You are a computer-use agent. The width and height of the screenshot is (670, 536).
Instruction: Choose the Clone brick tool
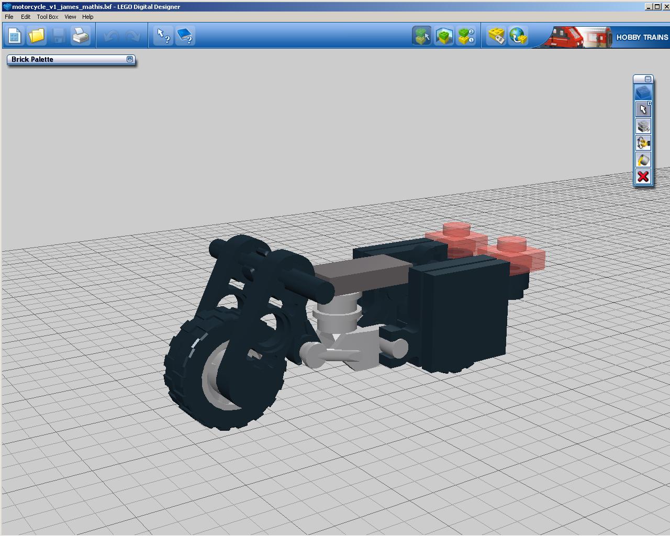(x=643, y=126)
